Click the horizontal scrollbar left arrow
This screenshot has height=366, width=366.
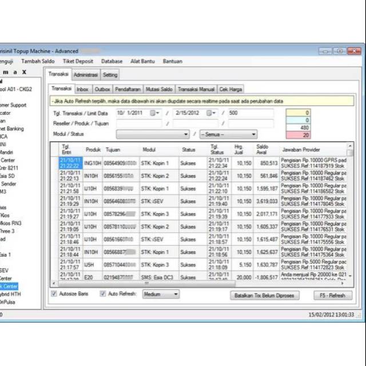click(54, 283)
